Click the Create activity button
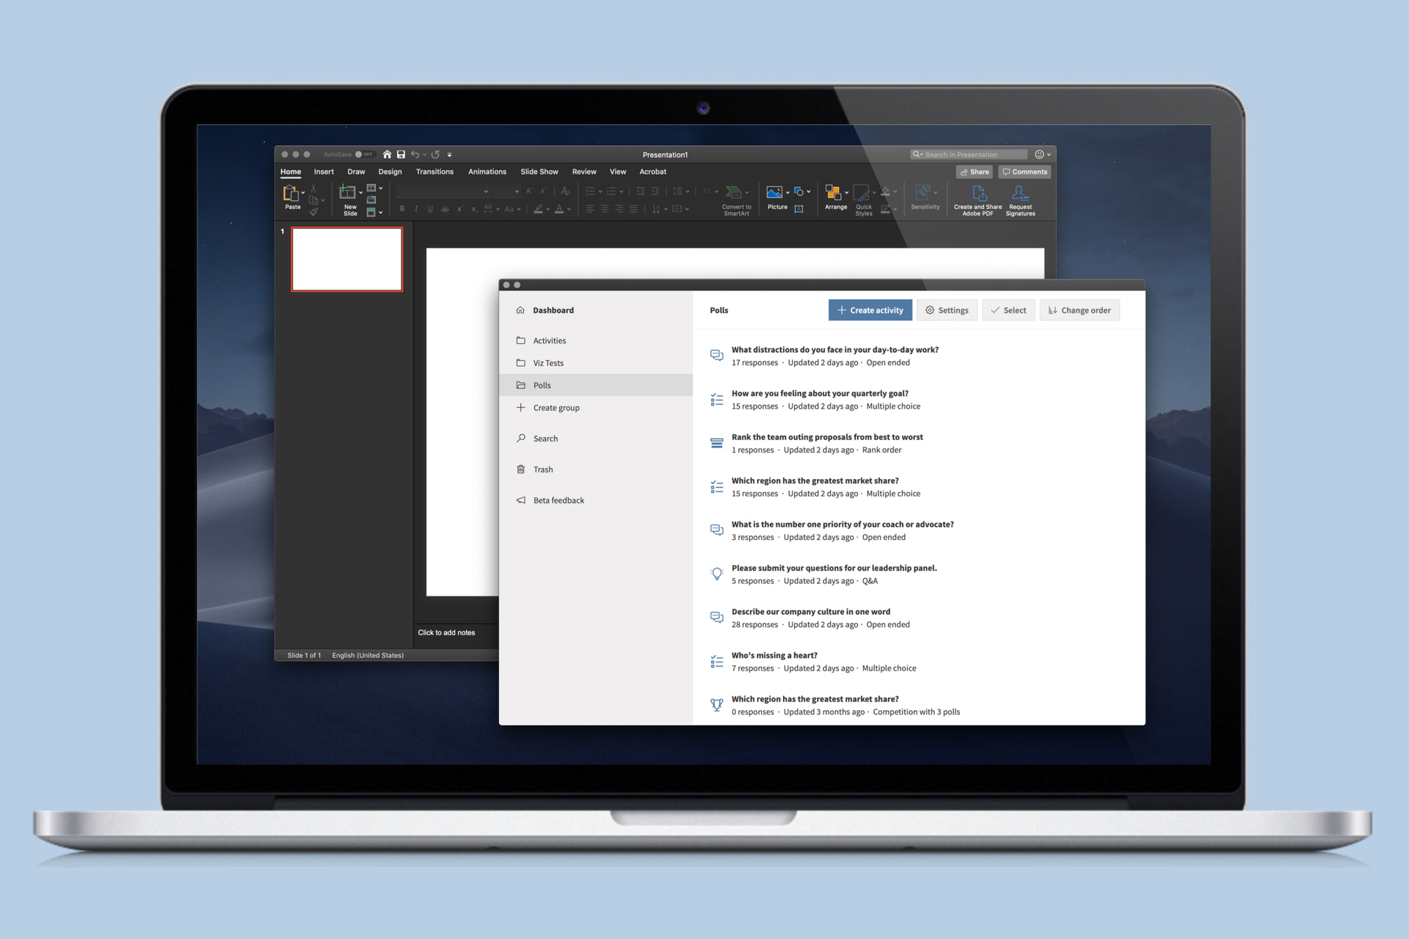The image size is (1409, 939). click(x=870, y=310)
